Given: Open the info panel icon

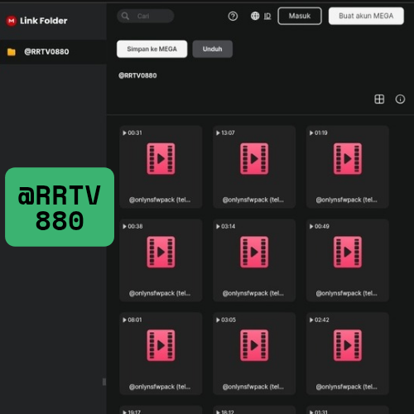Looking at the screenshot, I should pyautogui.click(x=400, y=99).
